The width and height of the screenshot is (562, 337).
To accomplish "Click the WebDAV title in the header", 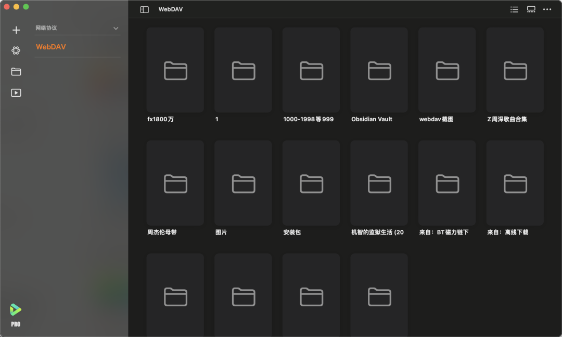I will tap(171, 9).
